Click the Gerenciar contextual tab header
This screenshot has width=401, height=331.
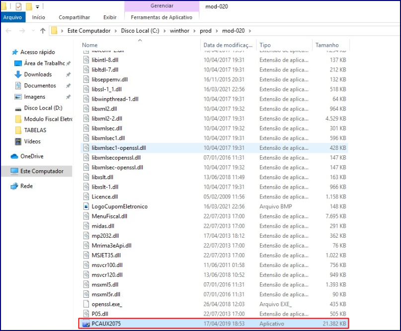tap(161, 6)
